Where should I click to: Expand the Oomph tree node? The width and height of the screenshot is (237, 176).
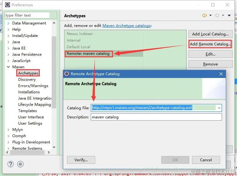click(8, 136)
